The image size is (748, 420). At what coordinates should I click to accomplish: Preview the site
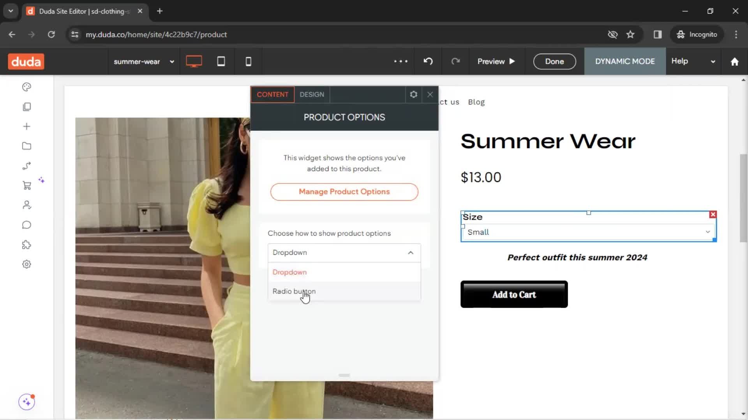496,61
